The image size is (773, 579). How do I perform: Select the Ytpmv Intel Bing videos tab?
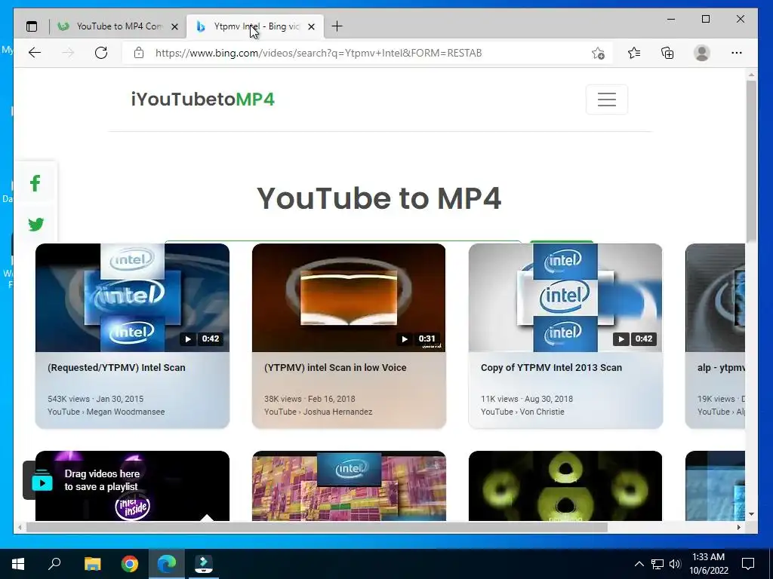pyautogui.click(x=255, y=26)
